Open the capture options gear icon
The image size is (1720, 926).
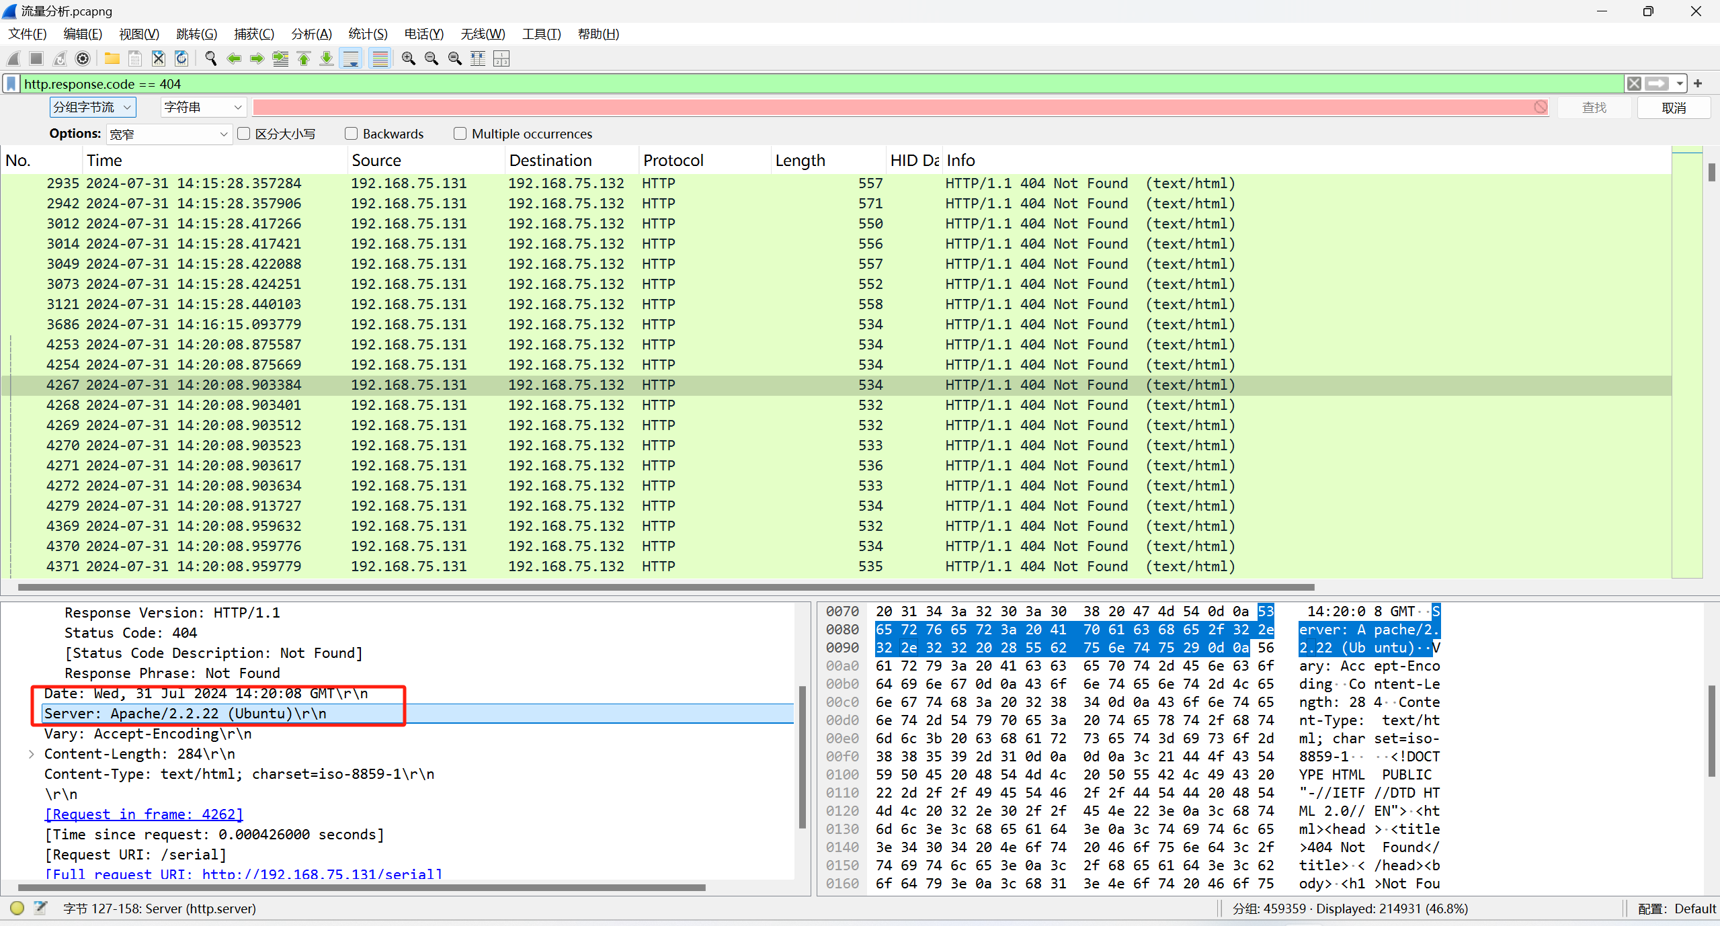[x=83, y=59]
